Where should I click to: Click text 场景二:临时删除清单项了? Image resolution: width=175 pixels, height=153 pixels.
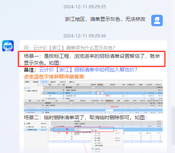(54, 117)
